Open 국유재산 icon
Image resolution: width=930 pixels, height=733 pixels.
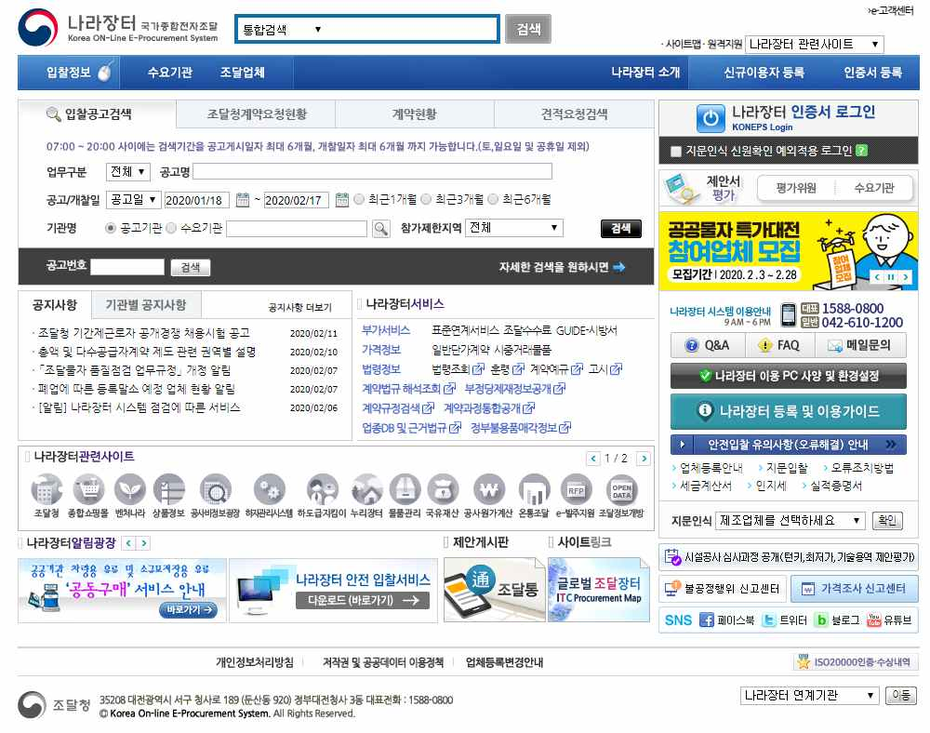click(x=443, y=491)
